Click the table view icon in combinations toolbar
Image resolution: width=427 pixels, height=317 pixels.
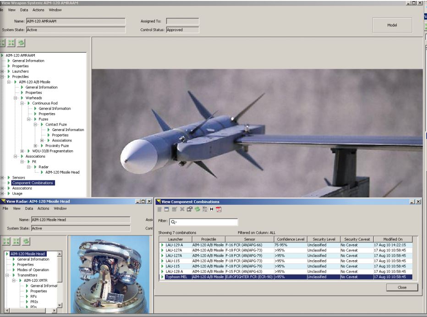165,209
